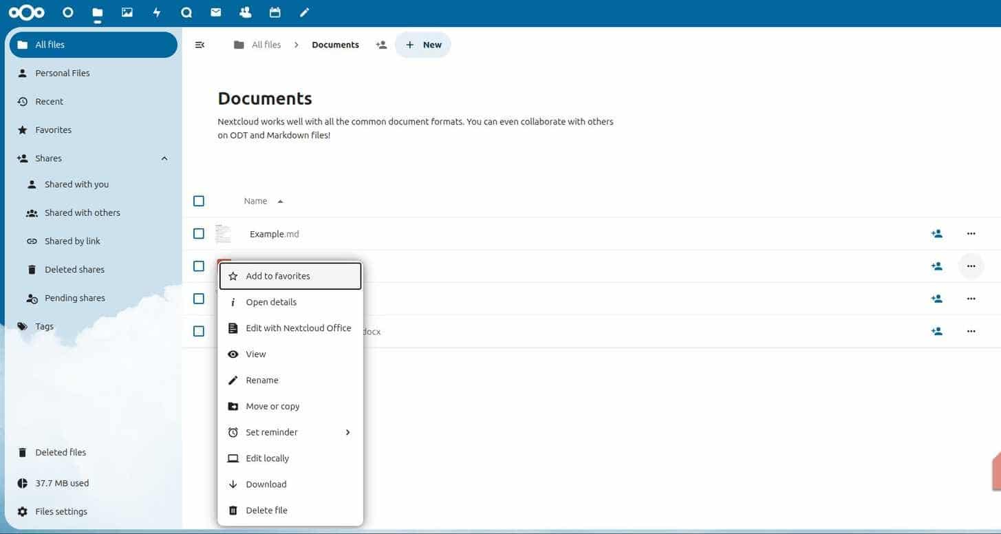Check the box on the row just below Example.md
Viewport: 1001px width, 534px height.
point(199,266)
